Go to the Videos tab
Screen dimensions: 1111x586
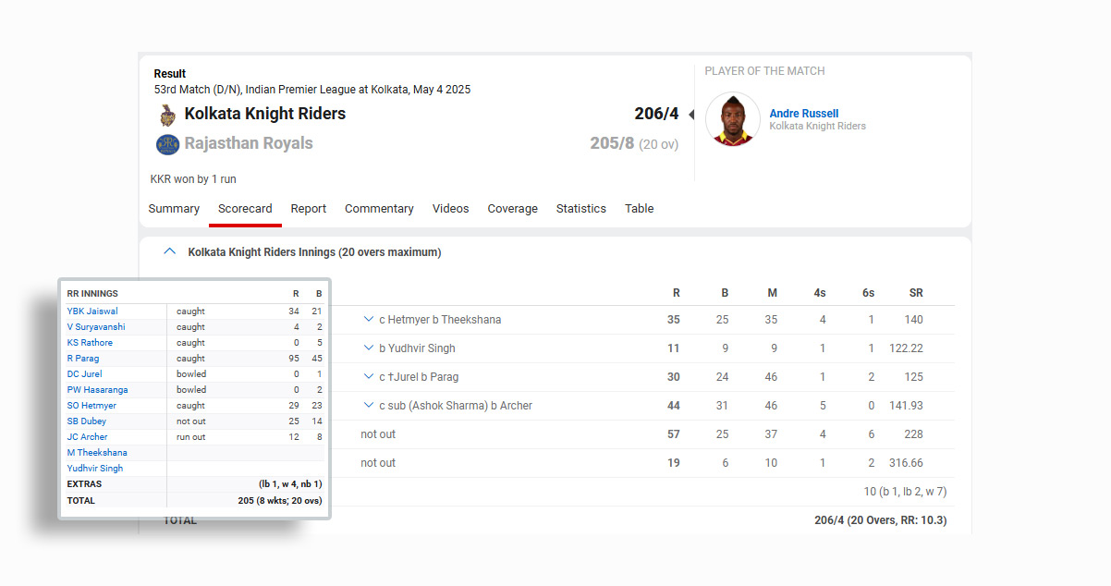(x=450, y=209)
